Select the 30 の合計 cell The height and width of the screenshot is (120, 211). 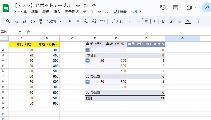pyautogui.click(x=95, y=92)
